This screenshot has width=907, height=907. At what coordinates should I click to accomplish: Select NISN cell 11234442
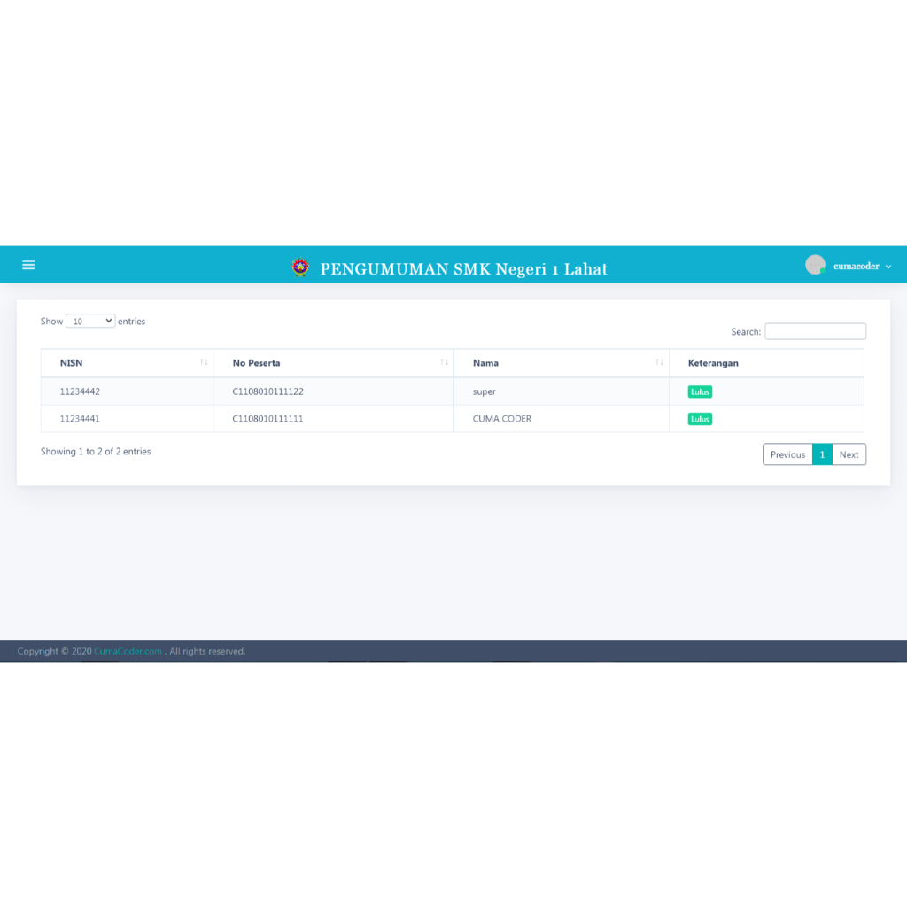[80, 391]
